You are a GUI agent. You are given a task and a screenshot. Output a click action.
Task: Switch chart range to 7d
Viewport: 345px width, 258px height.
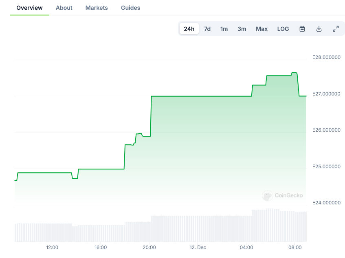[x=207, y=29]
